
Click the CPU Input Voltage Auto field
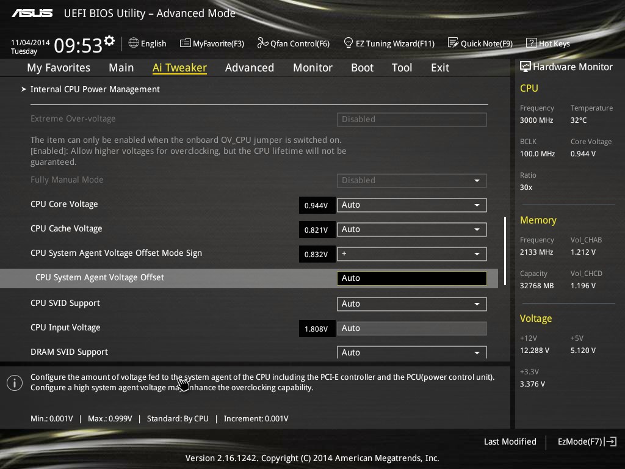pos(412,328)
